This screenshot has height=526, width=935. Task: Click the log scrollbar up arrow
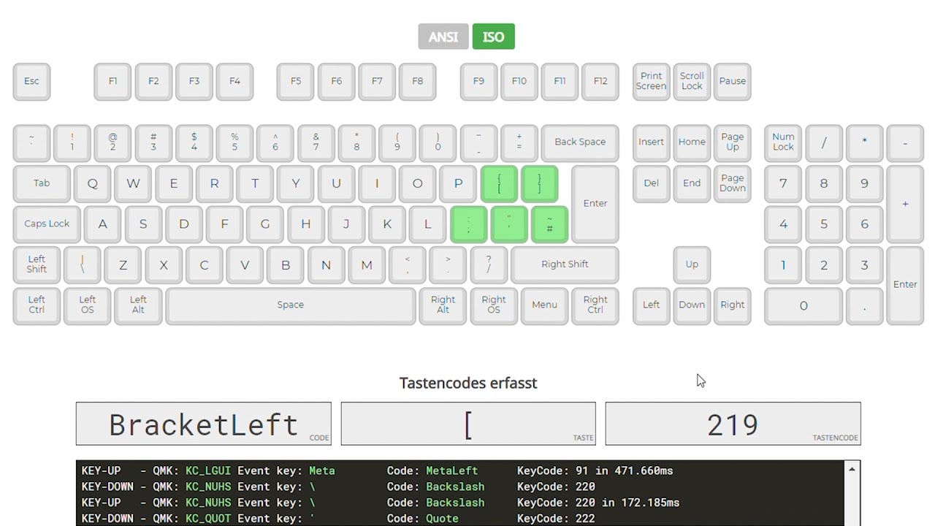pos(852,469)
